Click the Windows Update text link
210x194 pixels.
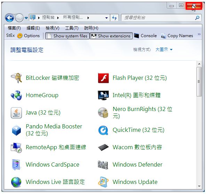135,182
